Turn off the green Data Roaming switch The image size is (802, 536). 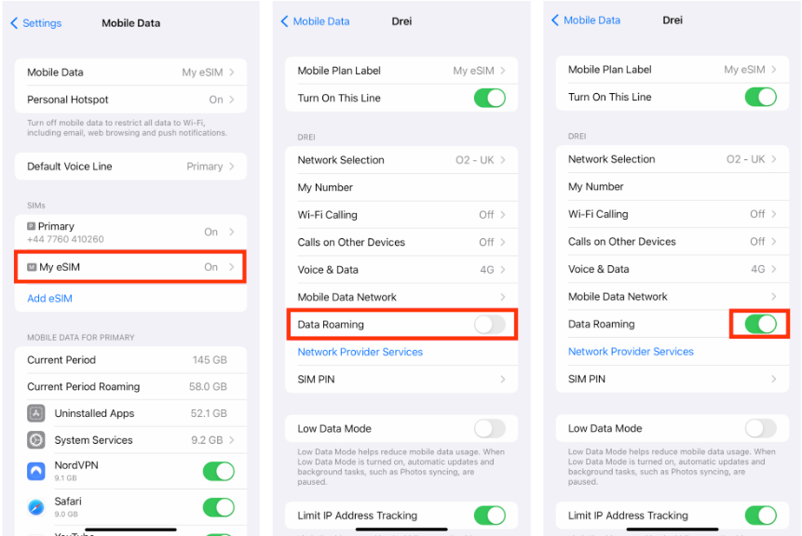click(761, 324)
